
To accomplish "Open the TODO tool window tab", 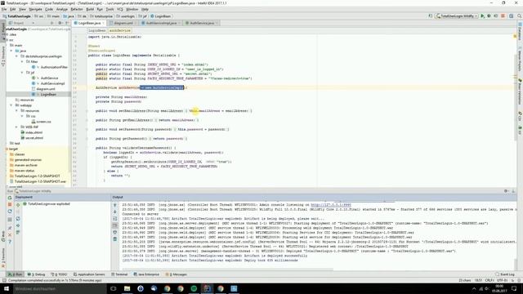I will coord(59,274).
